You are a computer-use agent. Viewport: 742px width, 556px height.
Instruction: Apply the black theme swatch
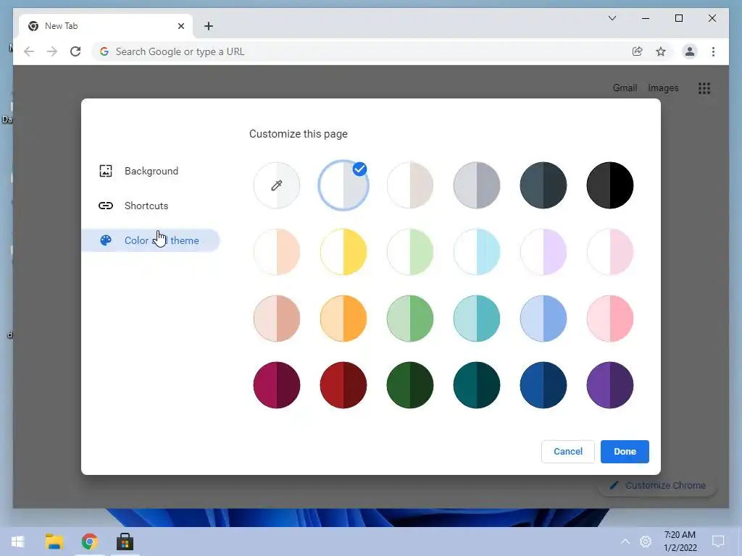pos(610,185)
